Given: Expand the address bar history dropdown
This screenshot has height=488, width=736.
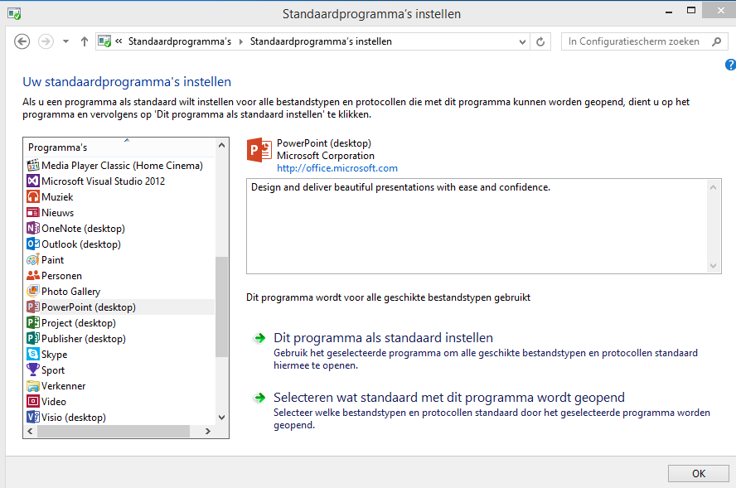Looking at the screenshot, I should point(522,41).
